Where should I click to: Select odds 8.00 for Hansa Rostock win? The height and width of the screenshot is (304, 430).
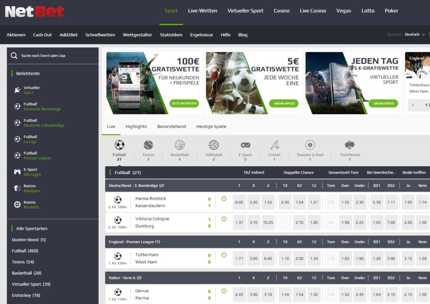point(239,202)
